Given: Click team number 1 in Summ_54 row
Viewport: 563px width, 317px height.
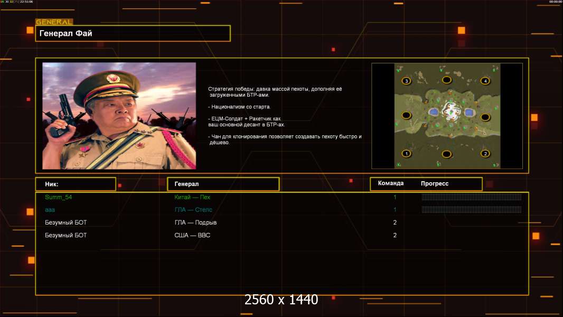Looking at the screenshot, I should [395, 197].
